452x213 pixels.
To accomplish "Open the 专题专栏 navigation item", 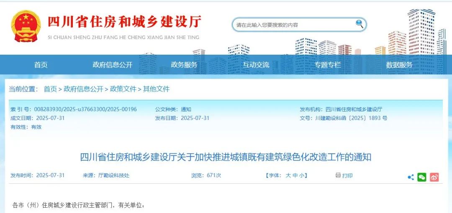I will (328, 65).
